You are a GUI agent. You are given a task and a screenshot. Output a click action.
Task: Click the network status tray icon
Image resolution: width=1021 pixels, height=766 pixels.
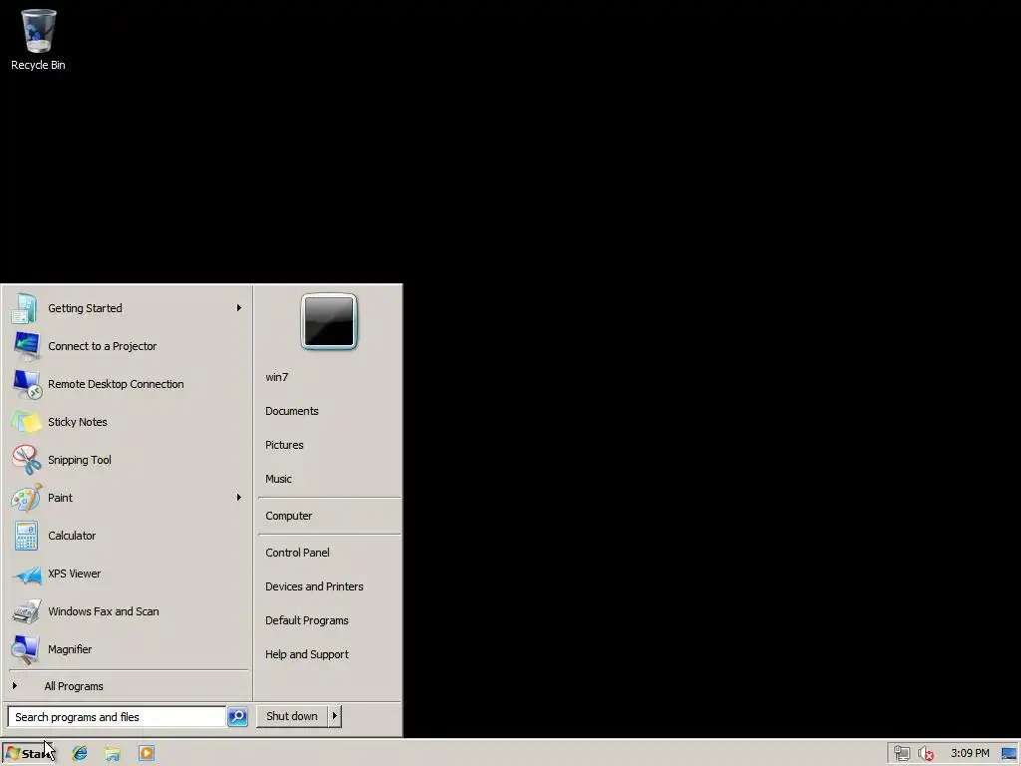point(901,754)
